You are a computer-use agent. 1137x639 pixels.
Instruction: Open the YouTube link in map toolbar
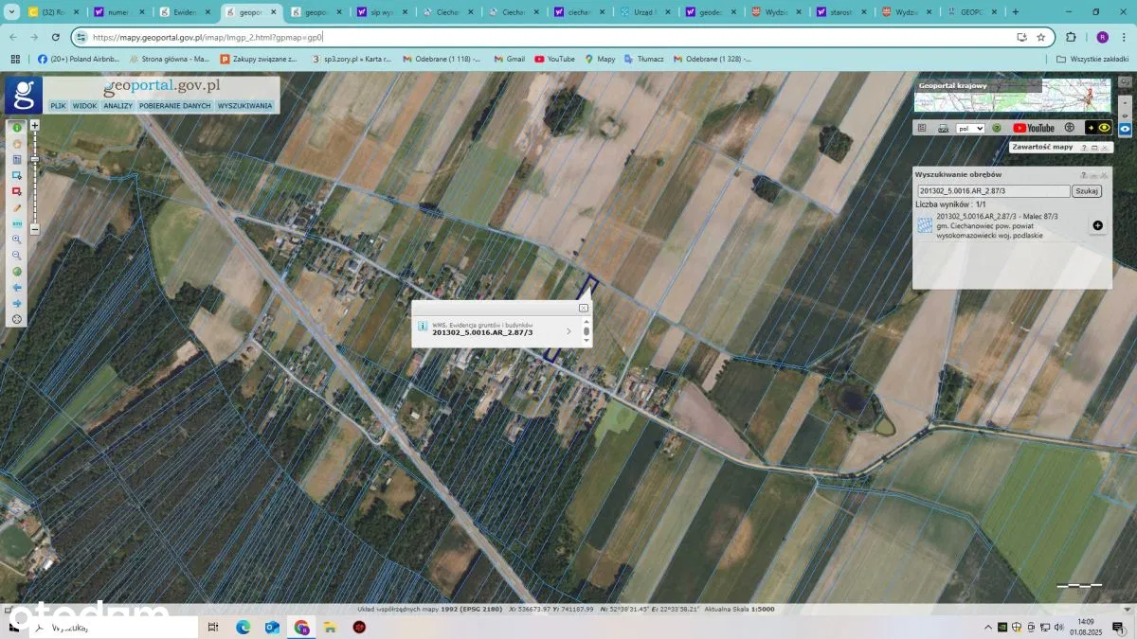click(x=1033, y=128)
